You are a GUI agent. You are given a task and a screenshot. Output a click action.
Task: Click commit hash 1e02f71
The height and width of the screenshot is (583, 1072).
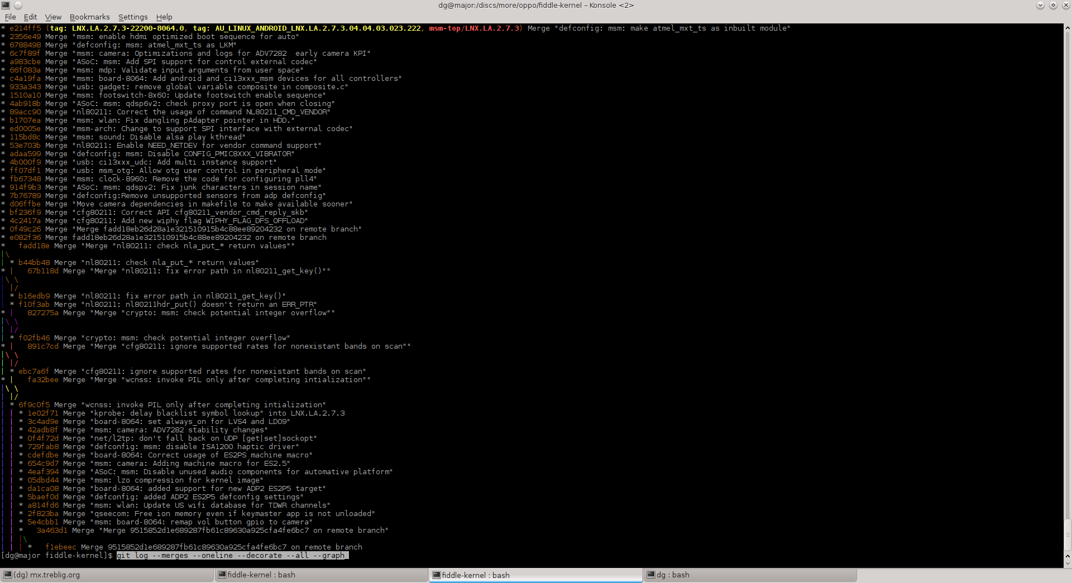point(43,413)
